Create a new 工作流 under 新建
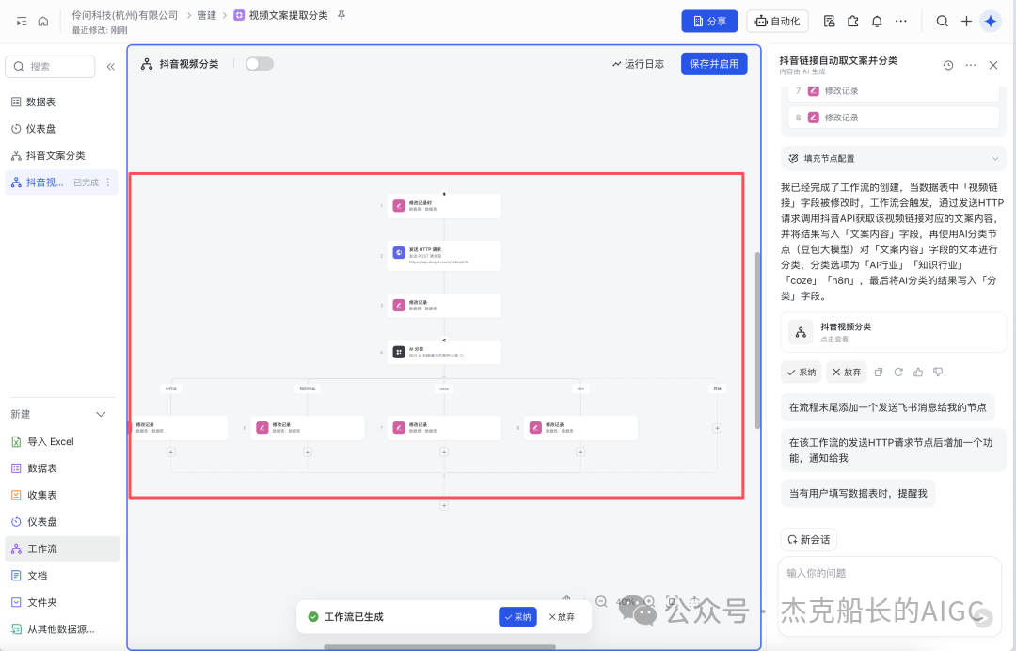1016x651 pixels. coord(62,548)
